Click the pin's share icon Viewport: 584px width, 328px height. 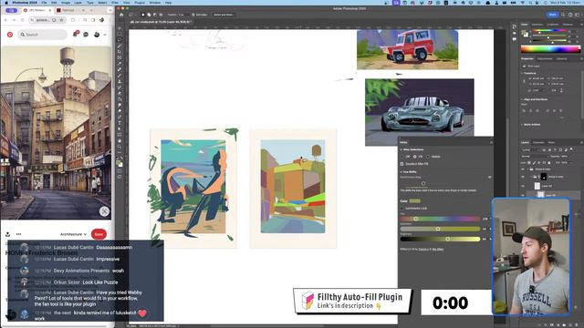click(x=8, y=234)
